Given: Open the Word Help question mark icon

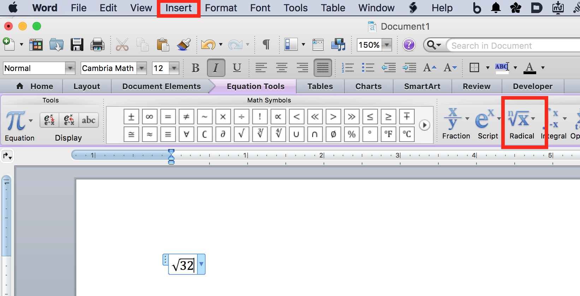Looking at the screenshot, I should [x=409, y=45].
